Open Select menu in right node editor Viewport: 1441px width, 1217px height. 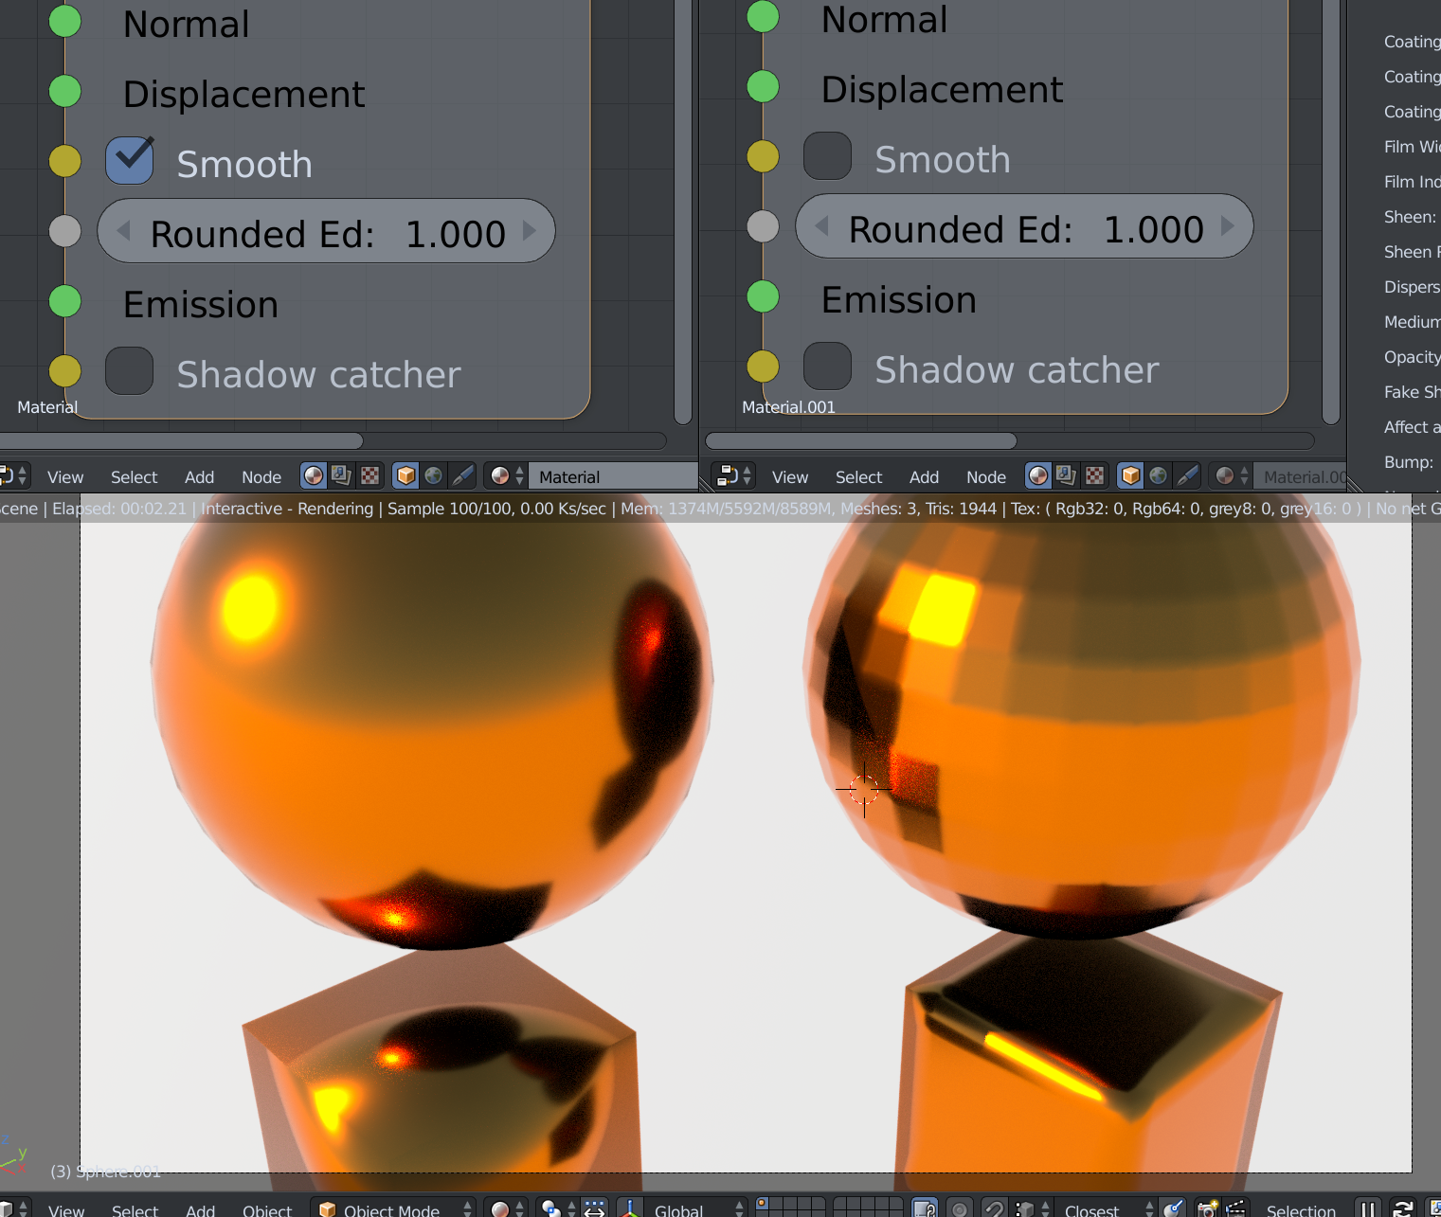coord(858,477)
